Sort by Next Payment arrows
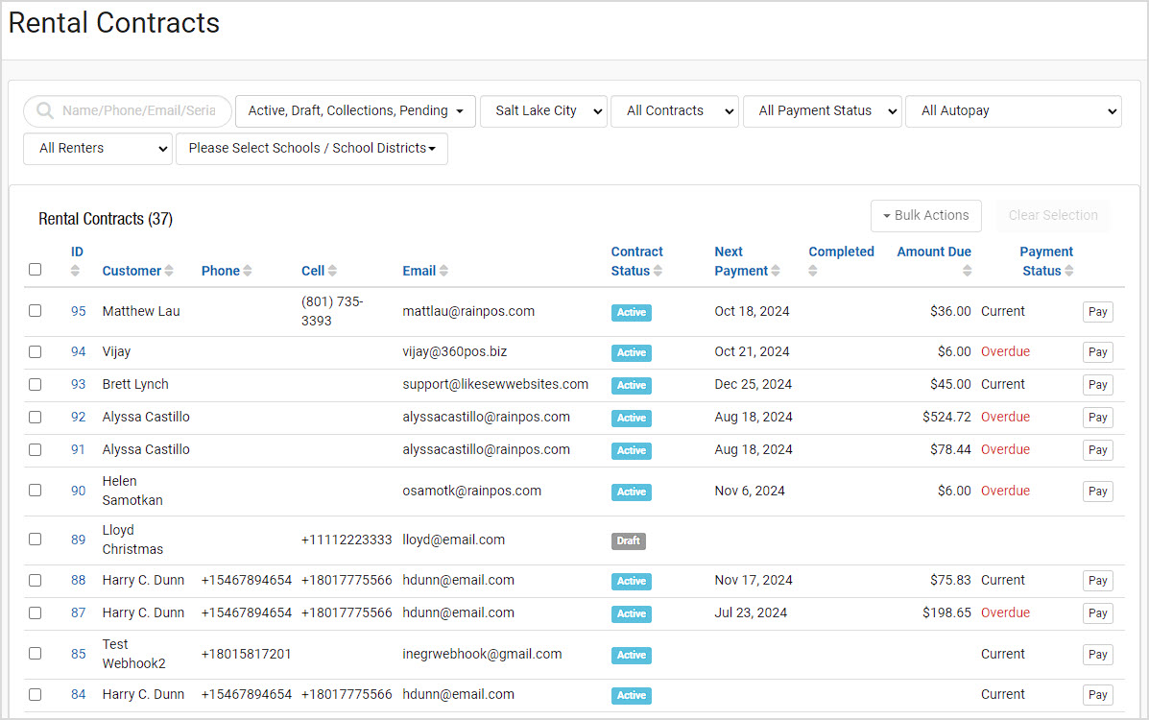Image resolution: width=1149 pixels, height=720 pixels. tap(776, 271)
